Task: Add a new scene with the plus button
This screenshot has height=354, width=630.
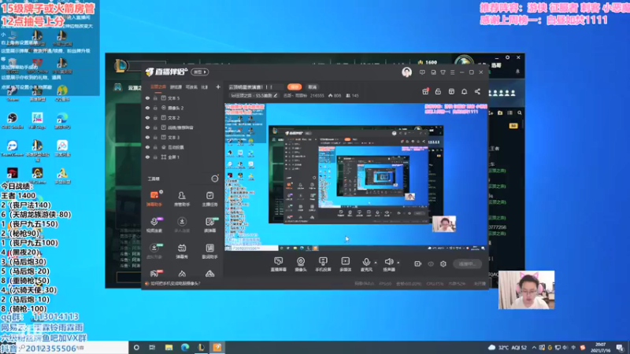Action: tap(218, 87)
